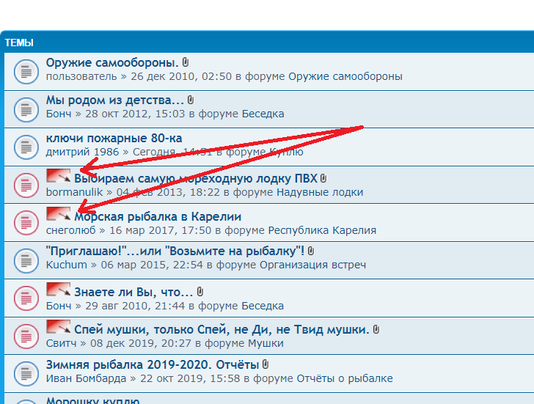Click the topic status icon beside "Оружие самообороны."
The height and width of the screenshot is (404, 534).
(26, 70)
